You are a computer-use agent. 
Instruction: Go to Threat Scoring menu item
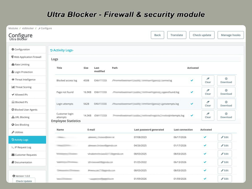pos(27,87)
